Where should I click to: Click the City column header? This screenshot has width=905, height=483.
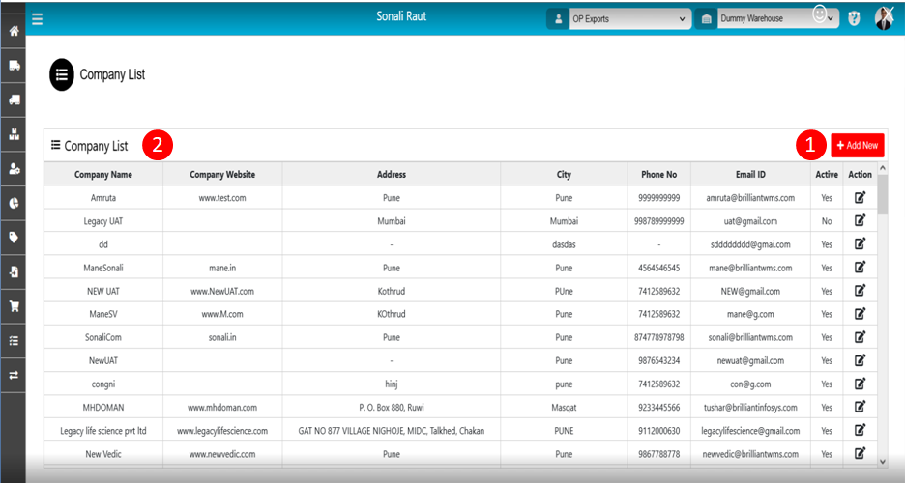[564, 175]
